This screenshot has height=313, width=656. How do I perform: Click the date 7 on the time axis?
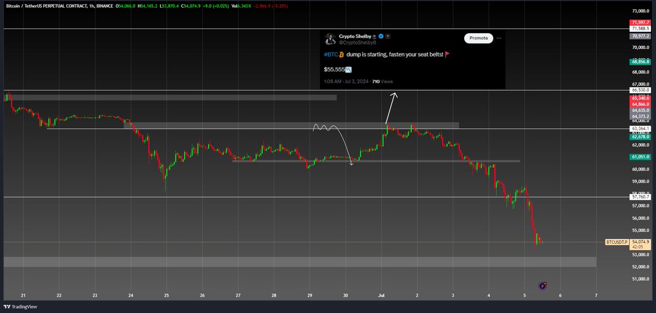tap(596, 295)
